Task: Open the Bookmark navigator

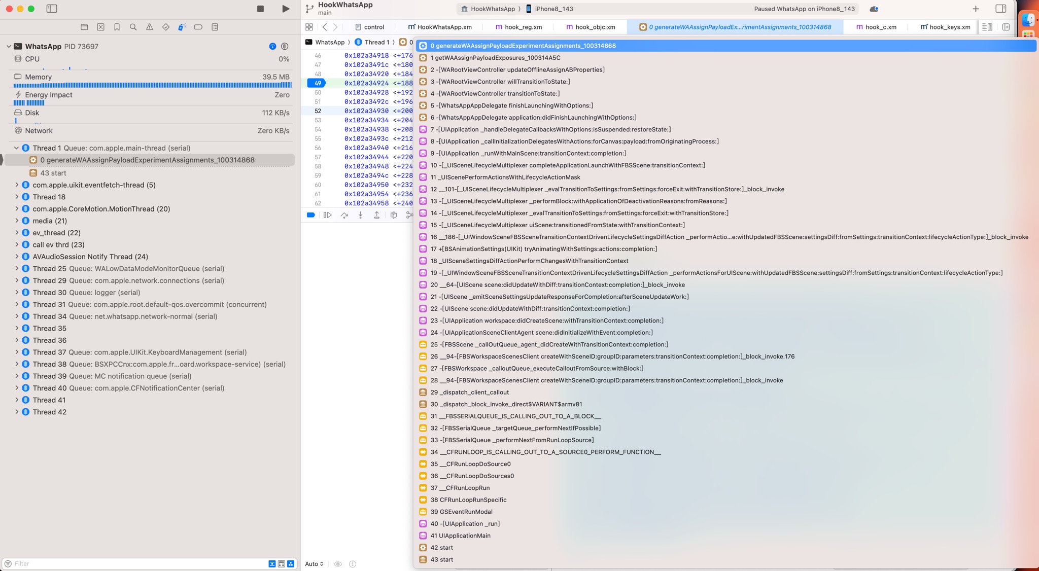Action: point(117,27)
